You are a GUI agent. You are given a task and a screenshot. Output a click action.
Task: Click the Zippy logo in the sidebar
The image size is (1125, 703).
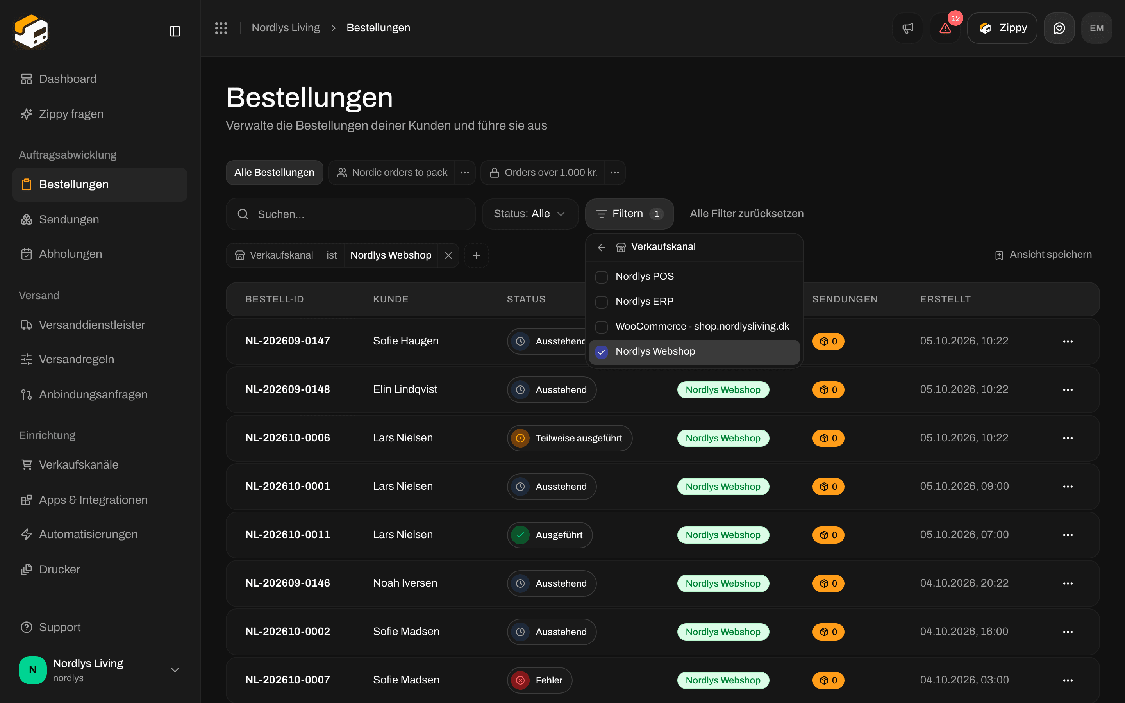pos(31,31)
